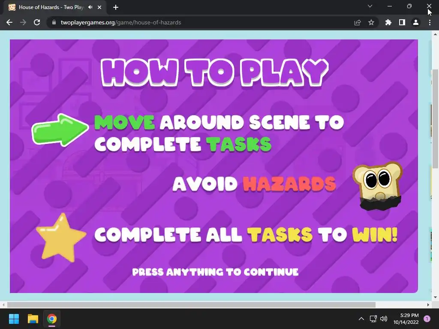Click the gold star graphic
Image resolution: width=439 pixels, height=329 pixels.
pos(61,237)
